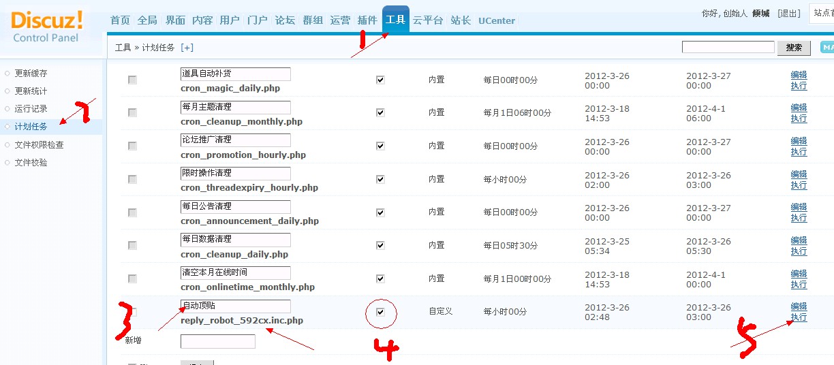Click the 工具 breadcrumb text
Image resolution: width=834 pixels, height=365 pixels.
coord(123,48)
